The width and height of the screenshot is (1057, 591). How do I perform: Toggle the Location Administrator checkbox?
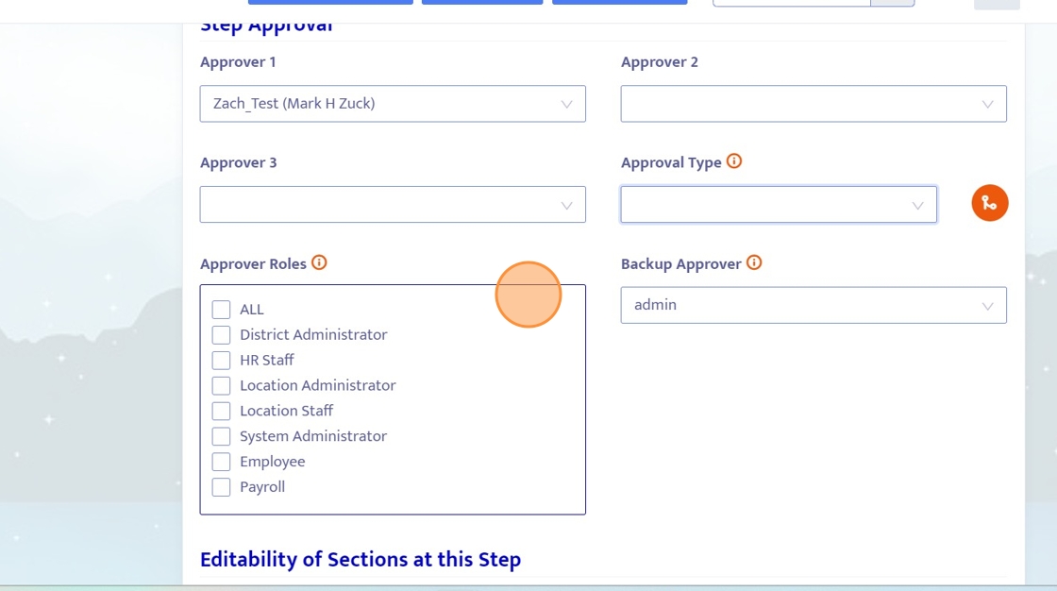click(221, 386)
